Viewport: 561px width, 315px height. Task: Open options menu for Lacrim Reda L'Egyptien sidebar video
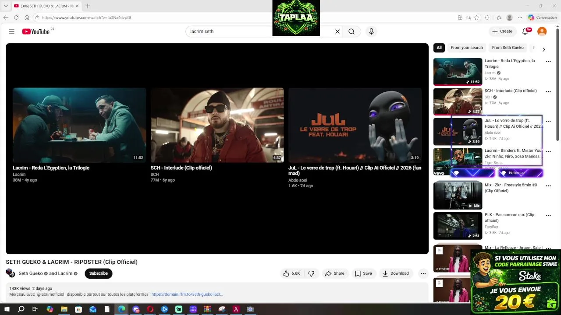(548, 62)
